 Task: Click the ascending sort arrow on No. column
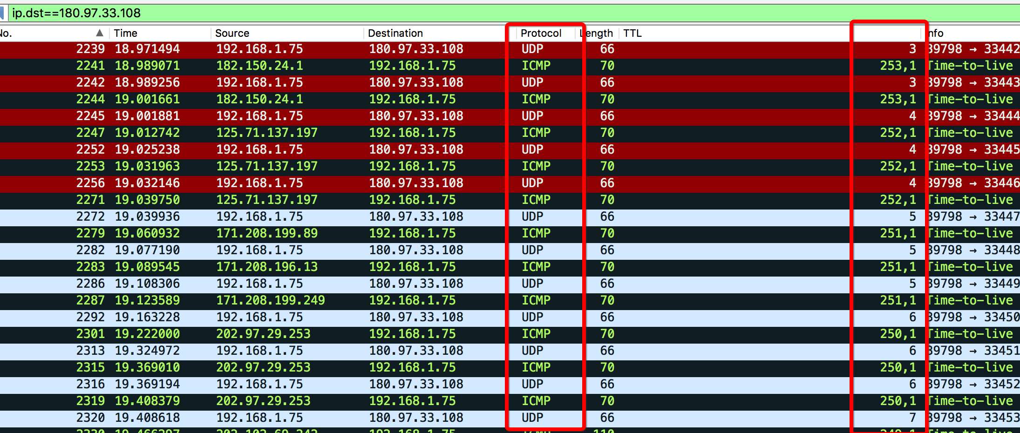99,33
